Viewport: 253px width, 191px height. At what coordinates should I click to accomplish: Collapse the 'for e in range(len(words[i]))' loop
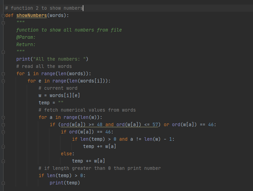(x=3, y=81)
